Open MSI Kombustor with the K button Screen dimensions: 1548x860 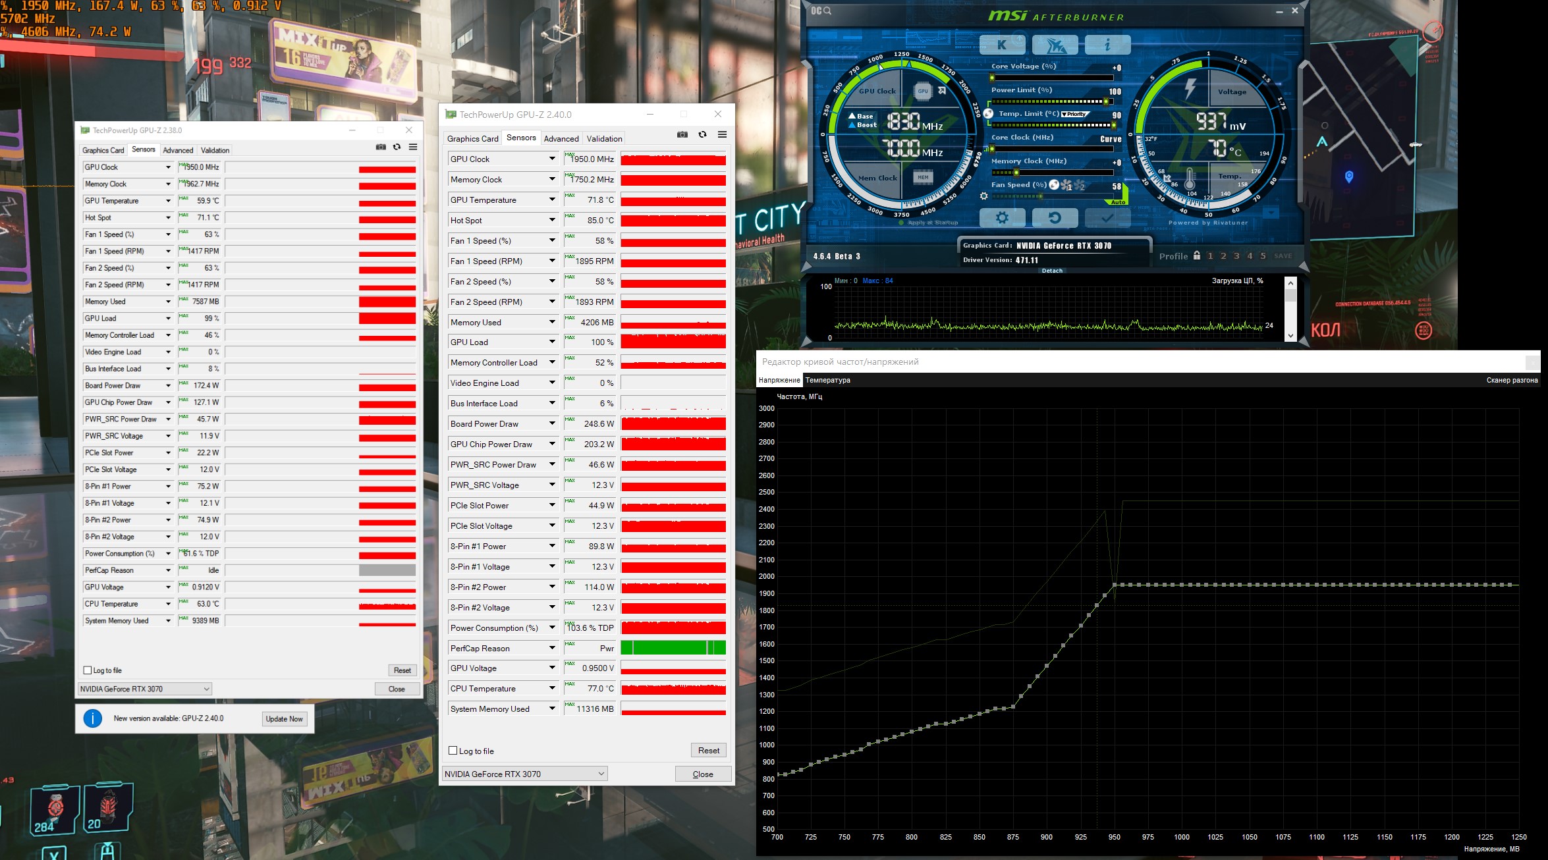[1002, 45]
